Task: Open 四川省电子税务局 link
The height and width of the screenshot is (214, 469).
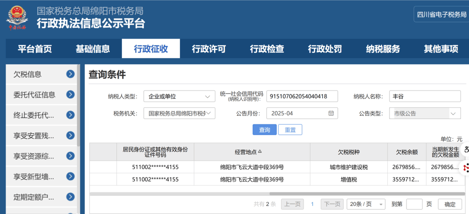Action: (441, 14)
